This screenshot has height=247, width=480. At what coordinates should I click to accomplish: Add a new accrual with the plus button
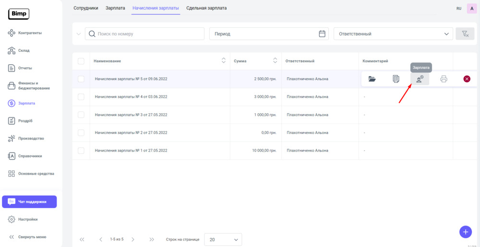465,232
